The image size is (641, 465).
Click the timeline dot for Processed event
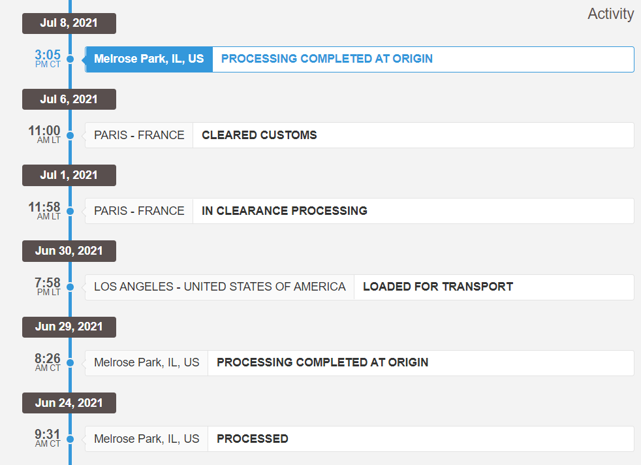click(70, 439)
